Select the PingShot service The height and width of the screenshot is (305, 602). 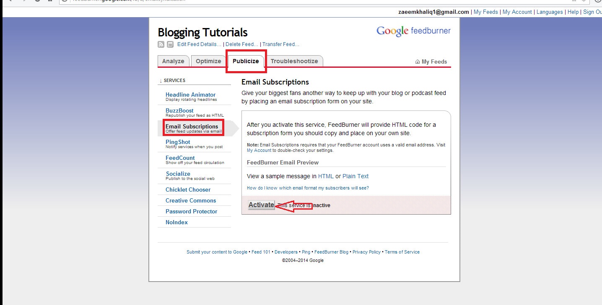coord(178,142)
